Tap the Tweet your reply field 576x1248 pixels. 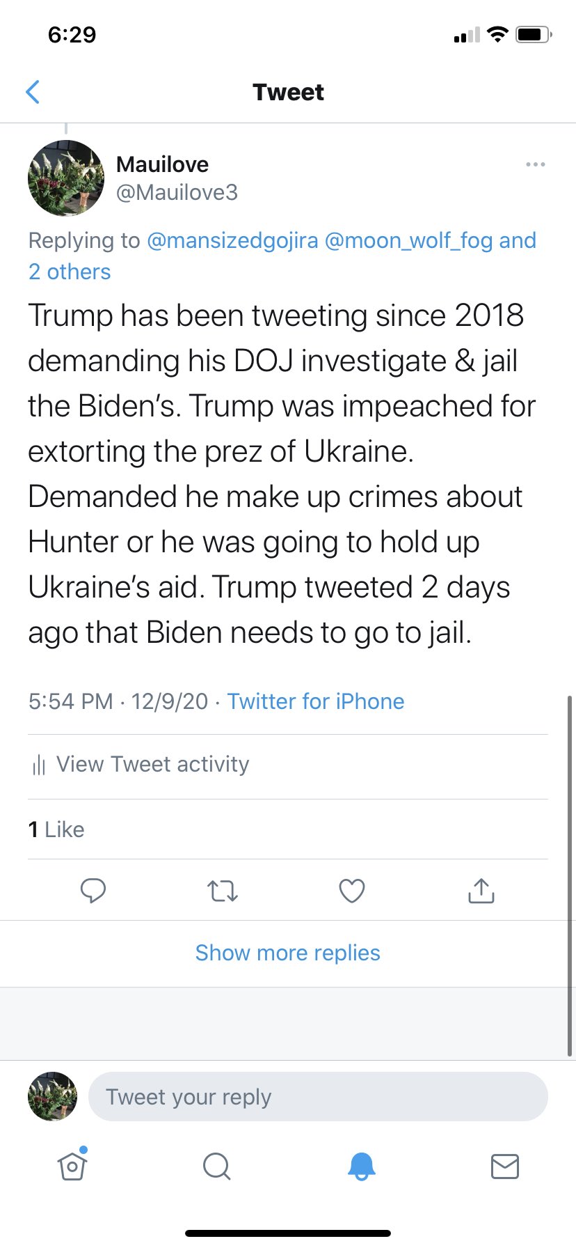coord(318,1097)
